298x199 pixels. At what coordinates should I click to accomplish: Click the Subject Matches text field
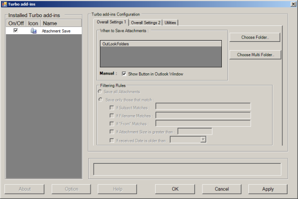tap(203, 106)
